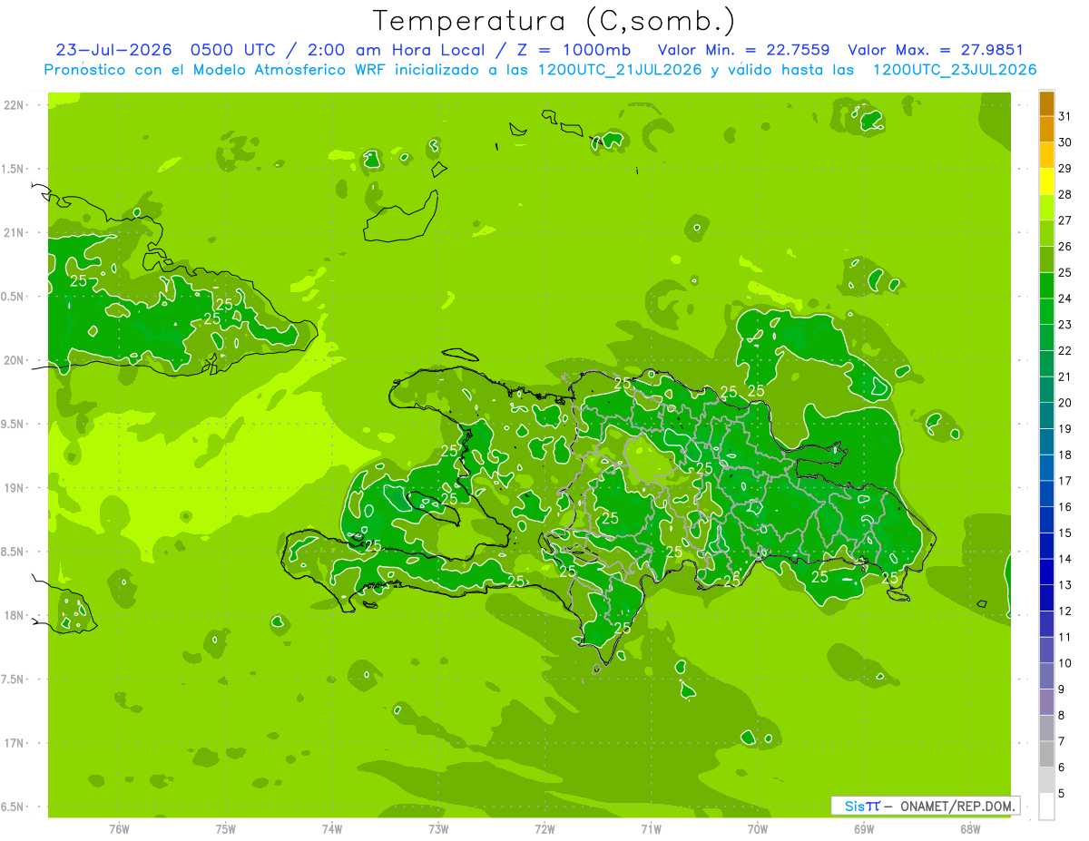The width and height of the screenshot is (1089, 841).
Task: Click the "22N" latitude axis label
Action: [x=15, y=105]
